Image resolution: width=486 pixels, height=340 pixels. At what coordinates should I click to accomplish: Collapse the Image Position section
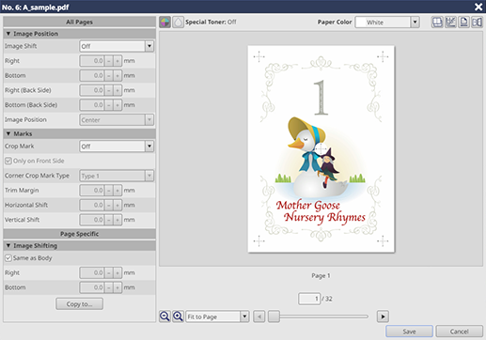(8, 34)
